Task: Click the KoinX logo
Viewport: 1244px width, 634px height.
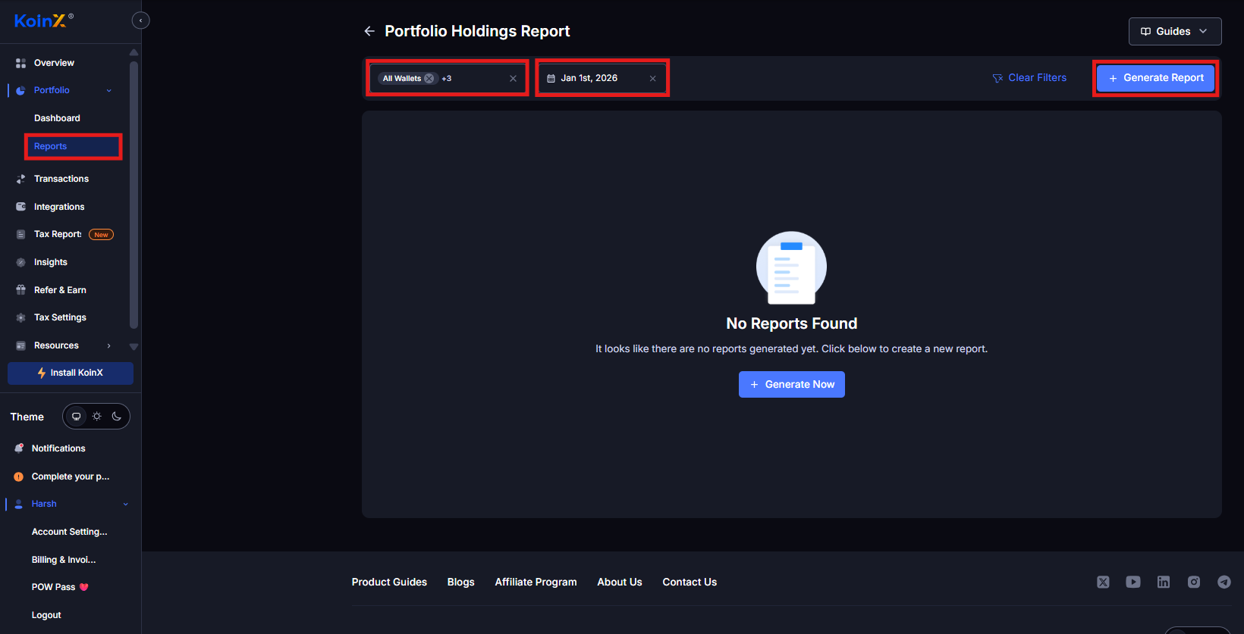Action: (43, 20)
